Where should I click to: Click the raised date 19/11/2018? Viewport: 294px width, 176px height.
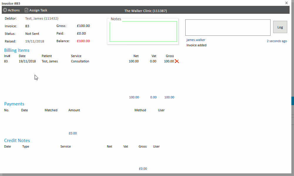coord(35,41)
